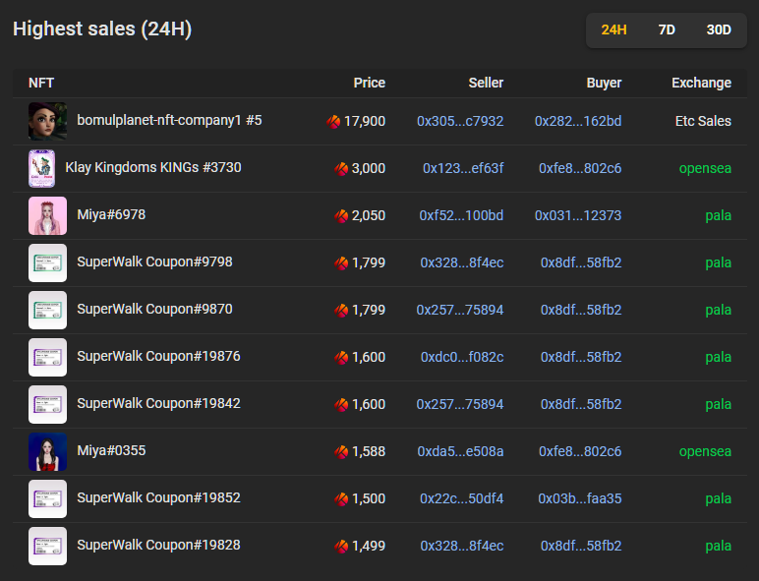Viewport: 759px width, 581px height.
Task: Open the SuperWalk Coupon#19842 name
Action: [158, 403]
